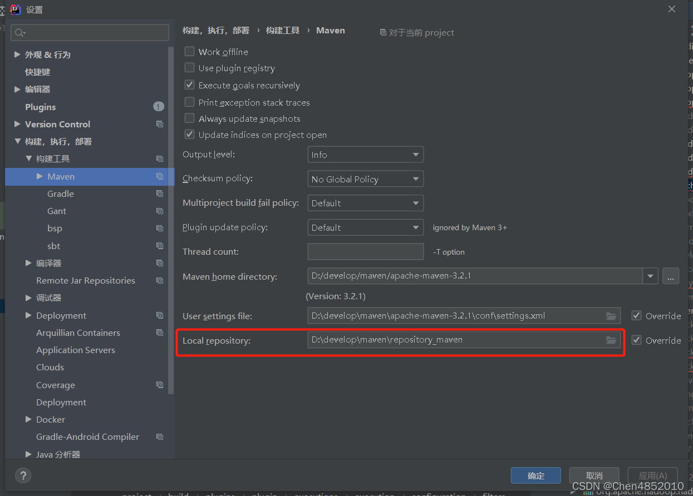Uncheck Update indices on project open

(190, 135)
